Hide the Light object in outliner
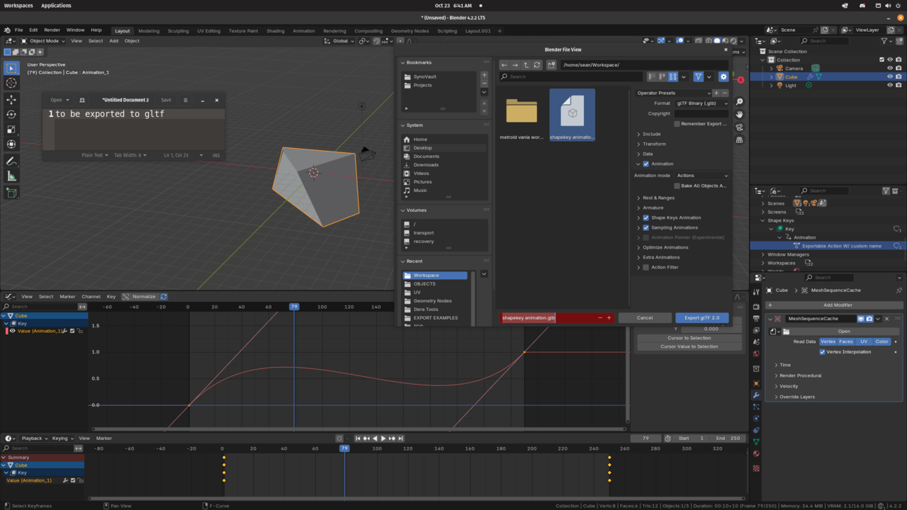 click(x=890, y=85)
